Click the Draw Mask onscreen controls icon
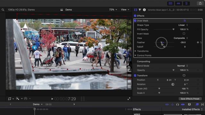 tap(184, 20)
